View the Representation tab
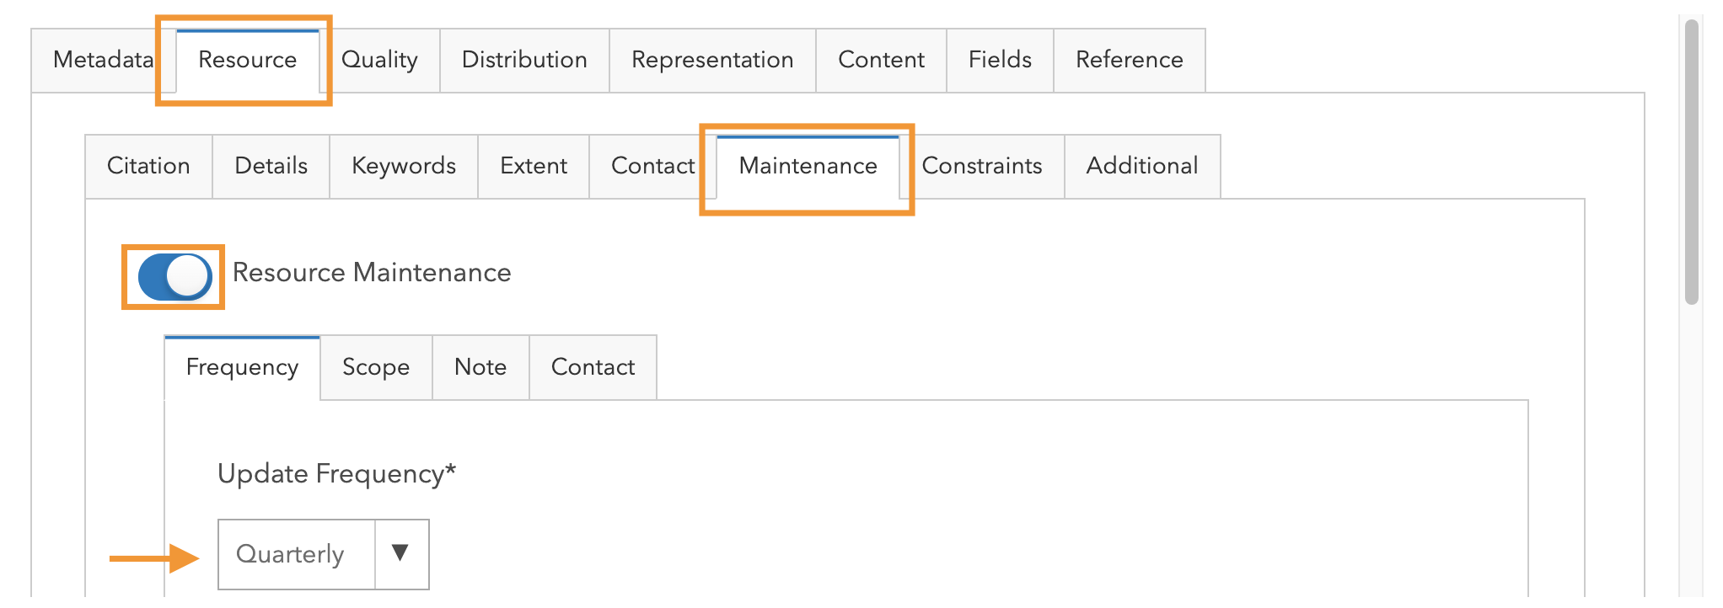This screenshot has width=1723, height=608. (x=711, y=60)
